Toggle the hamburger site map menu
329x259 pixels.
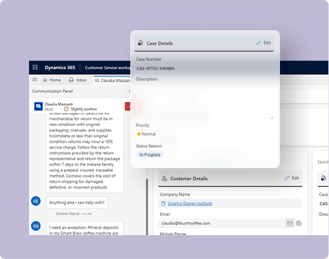35,80
